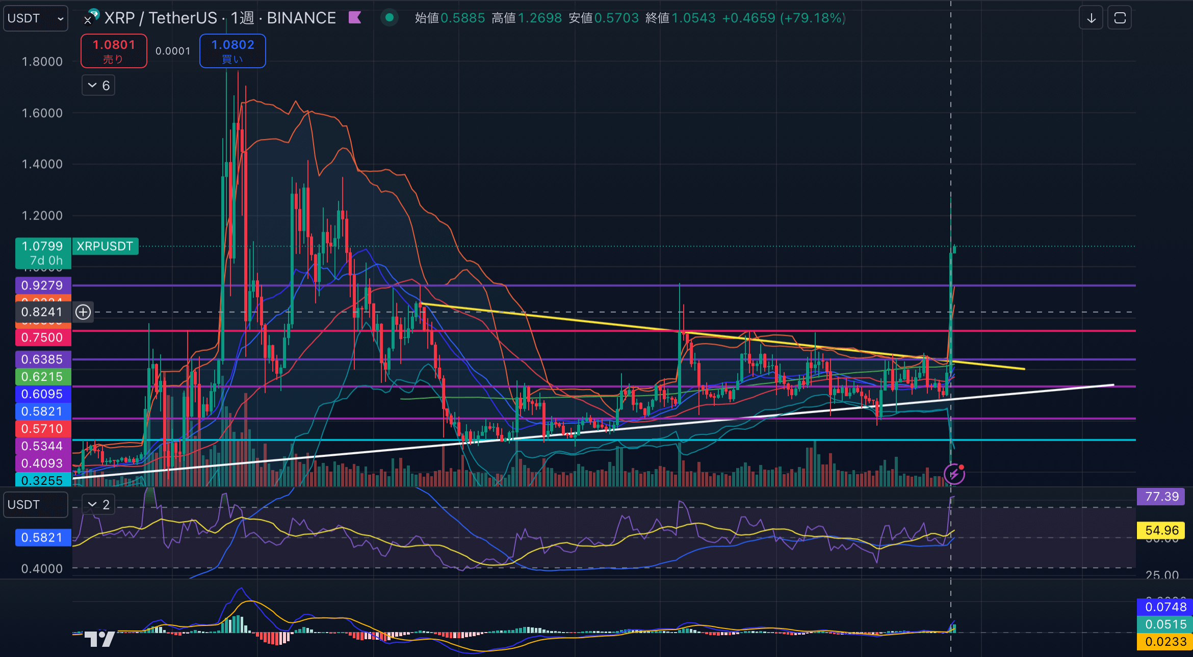Click the 高値 1.2698 high value in header
This screenshot has width=1193, height=657.
[527, 18]
